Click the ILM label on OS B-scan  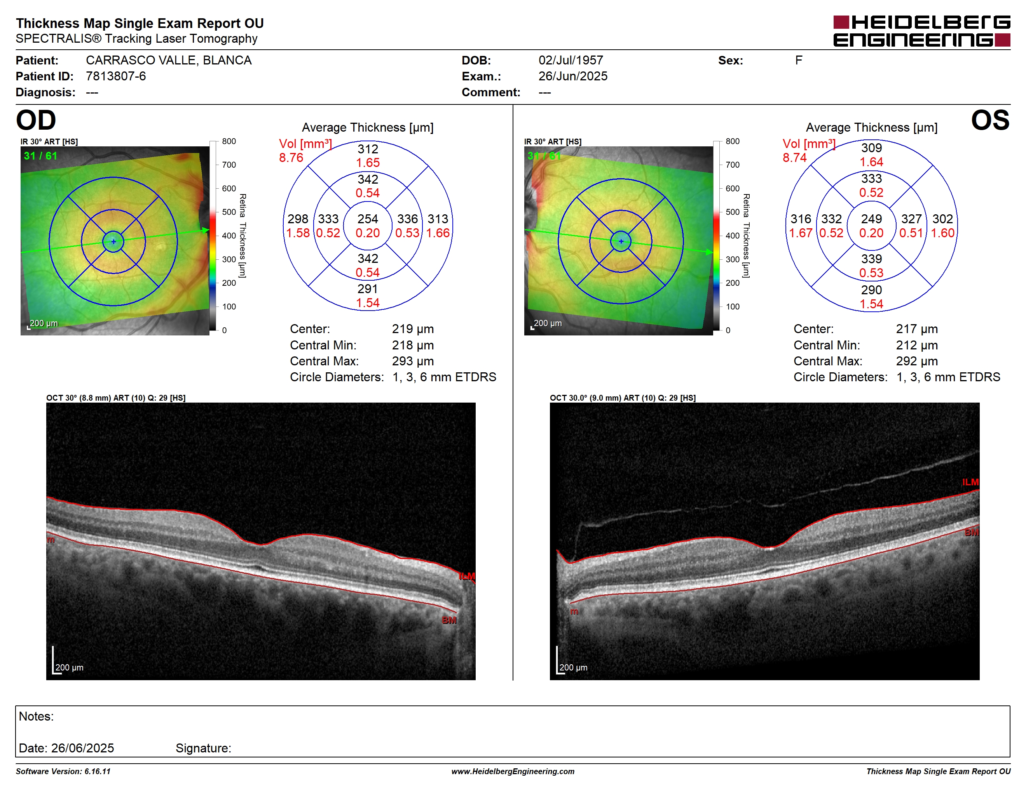click(970, 482)
